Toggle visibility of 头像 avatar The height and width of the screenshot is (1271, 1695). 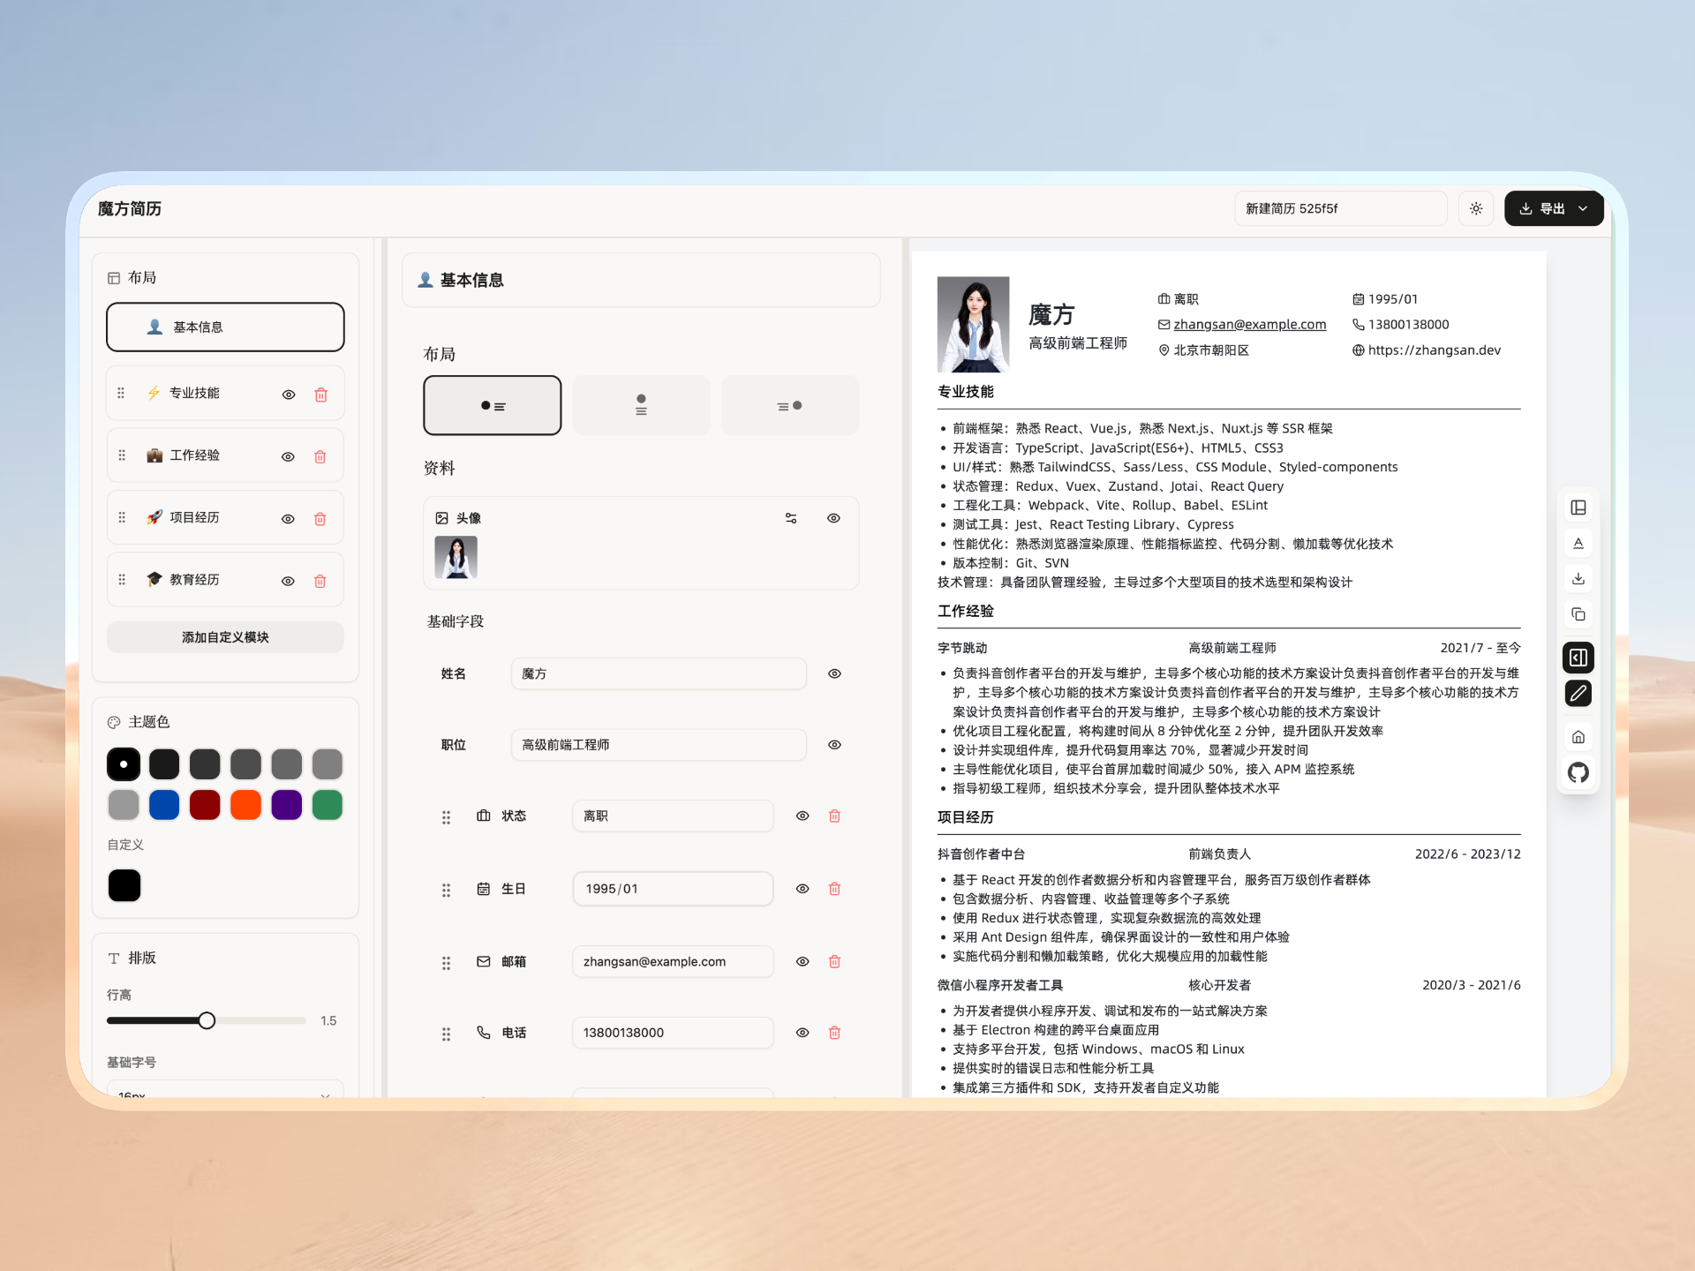[833, 518]
